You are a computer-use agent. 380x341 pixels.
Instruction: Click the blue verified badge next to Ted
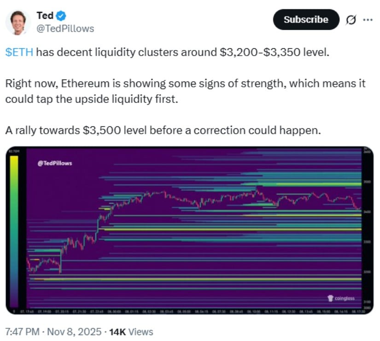click(x=61, y=16)
